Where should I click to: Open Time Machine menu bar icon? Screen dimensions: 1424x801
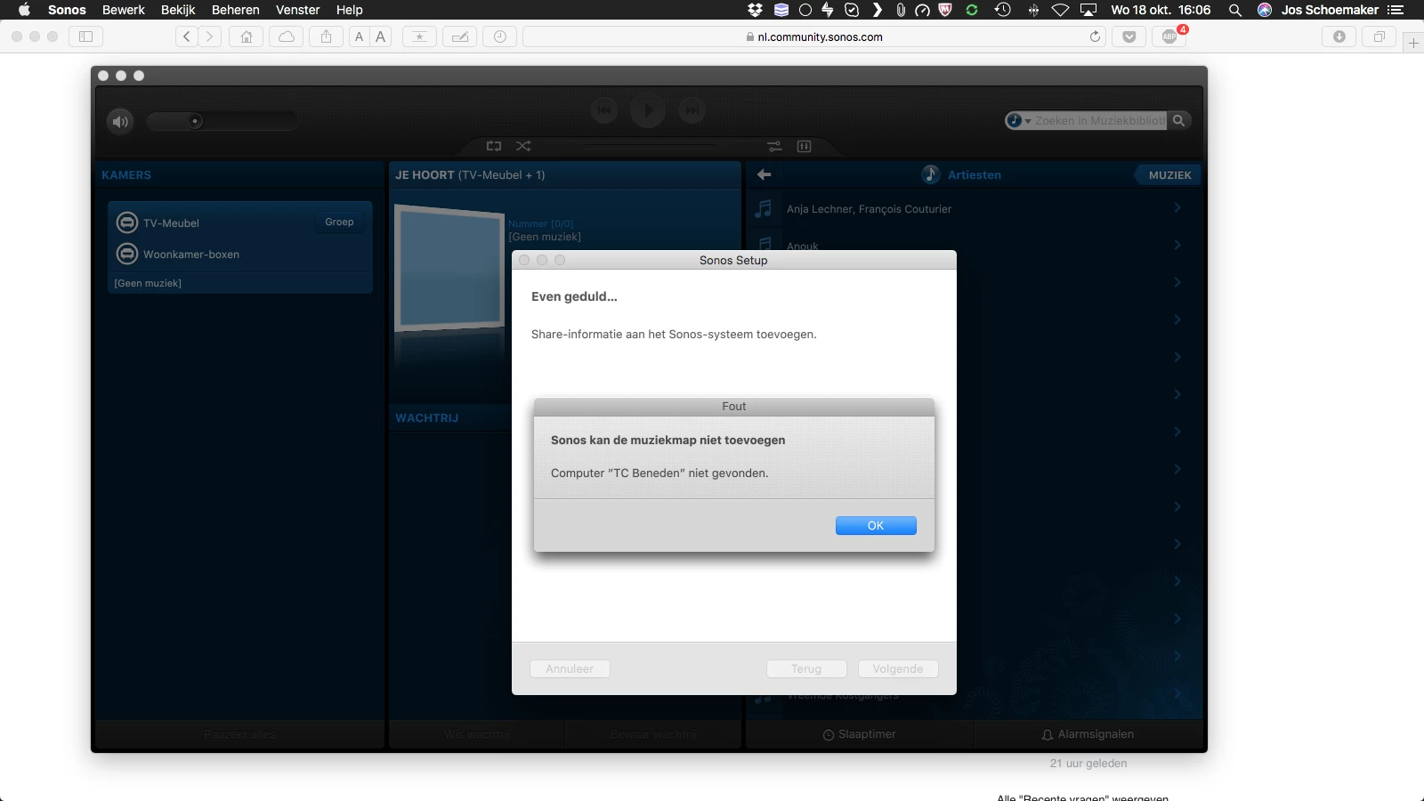pyautogui.click(x=1002, y=10)
